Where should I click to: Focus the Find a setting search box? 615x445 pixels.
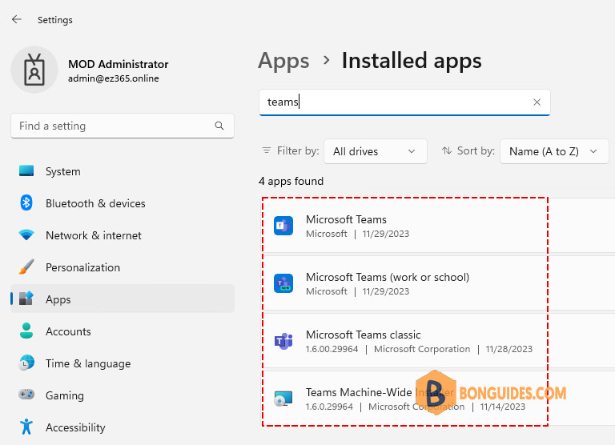[123, 126]
